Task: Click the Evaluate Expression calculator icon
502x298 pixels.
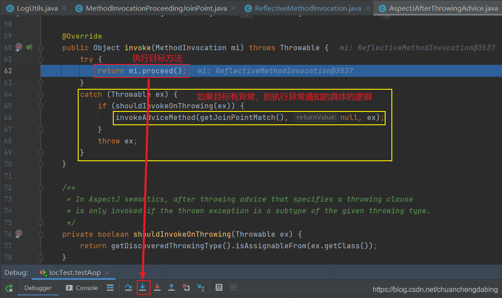Action: 219,287
